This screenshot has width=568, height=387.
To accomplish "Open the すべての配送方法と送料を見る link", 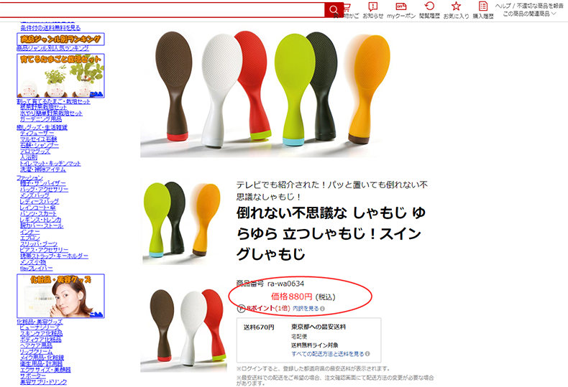I will 328,354.
